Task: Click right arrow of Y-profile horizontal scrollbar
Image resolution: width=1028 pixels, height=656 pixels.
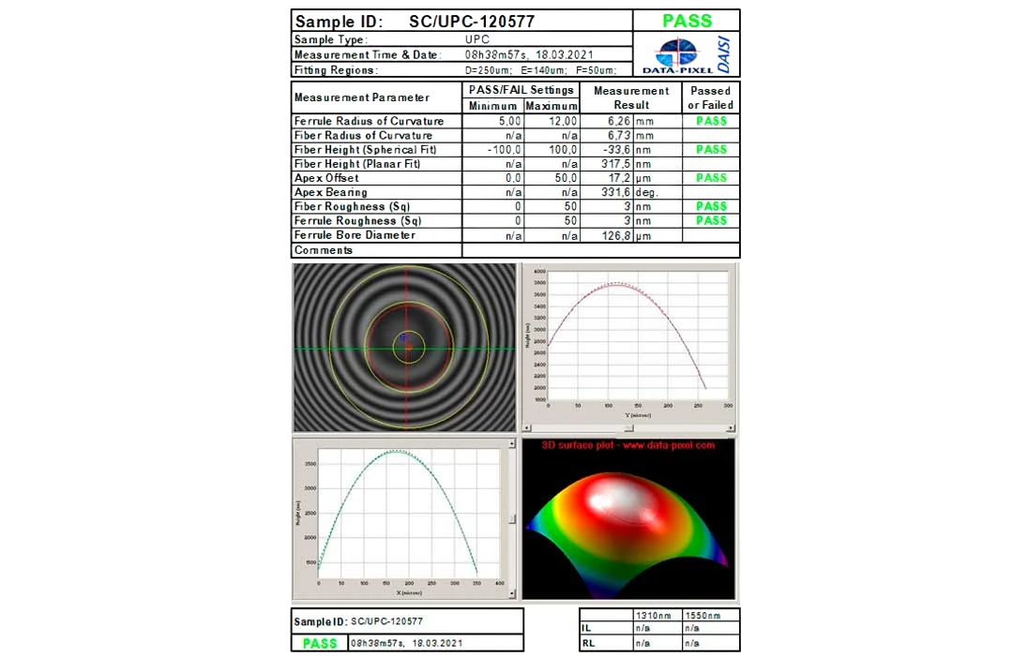Action: [732, 427]
